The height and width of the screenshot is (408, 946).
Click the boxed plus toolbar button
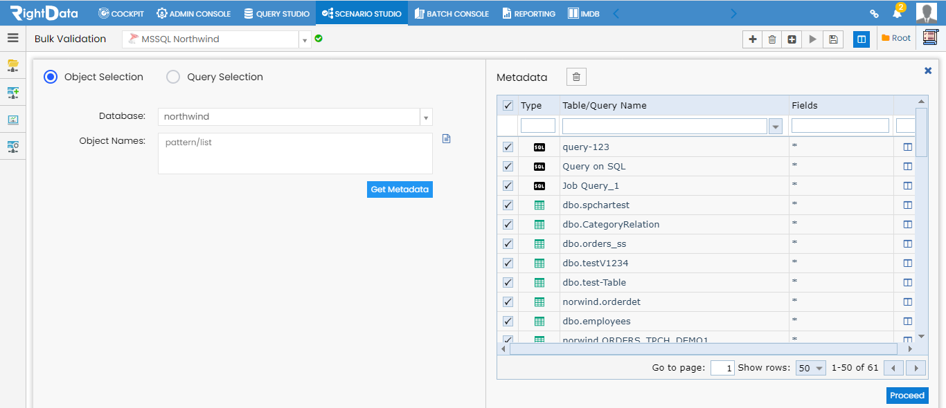(x=792, y=39)
